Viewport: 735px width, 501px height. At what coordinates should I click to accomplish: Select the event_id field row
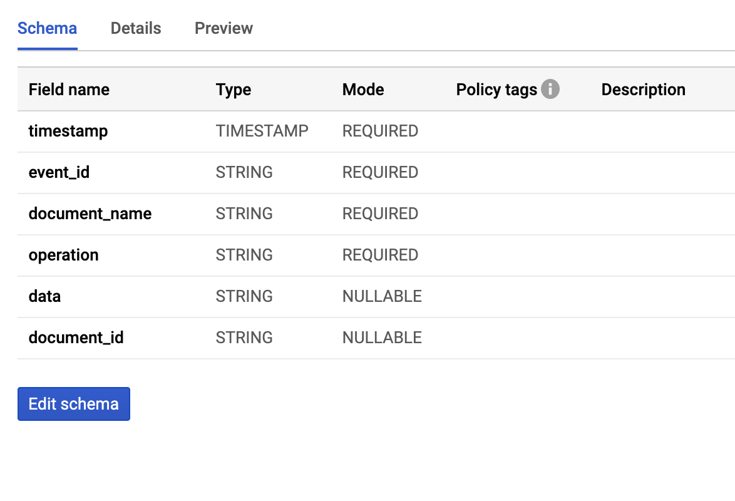59,172
